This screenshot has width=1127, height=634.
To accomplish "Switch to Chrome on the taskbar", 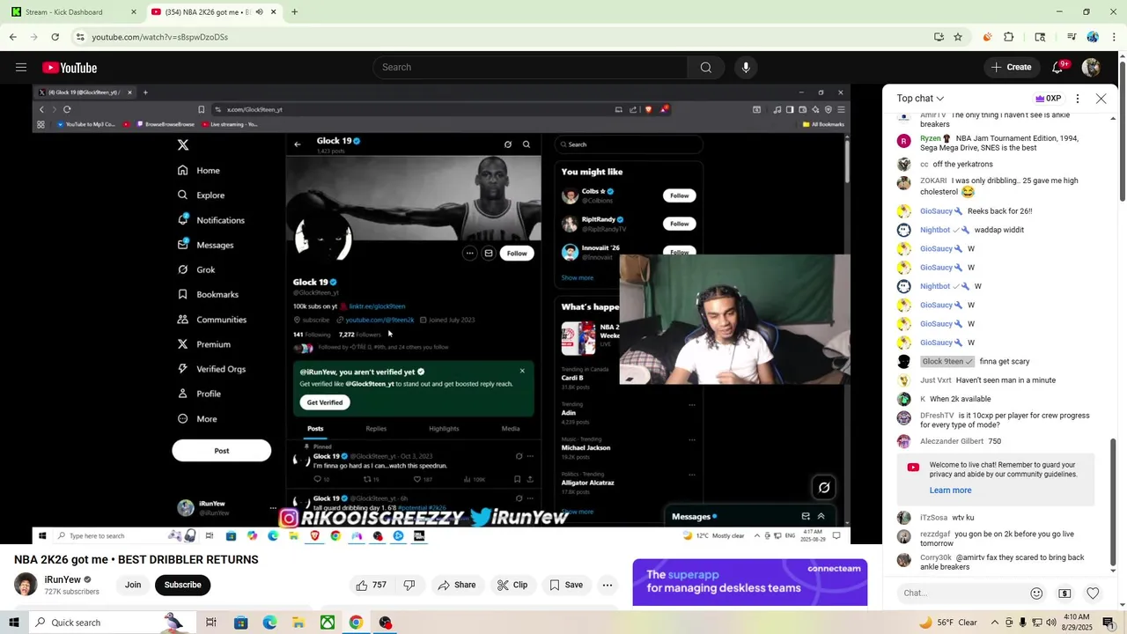I will point(356,623).
